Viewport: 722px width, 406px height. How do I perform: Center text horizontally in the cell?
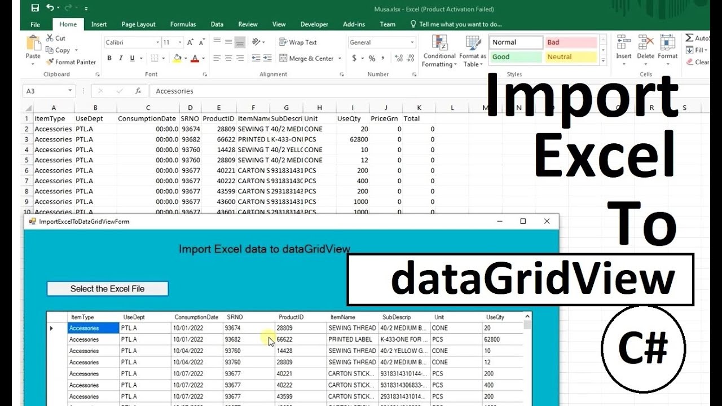click(x=228, y=58)
